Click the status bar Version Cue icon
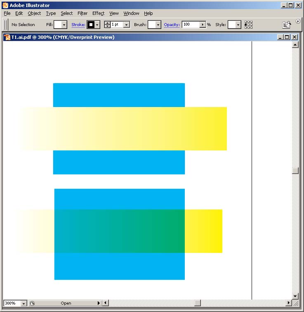 (32, 303)
